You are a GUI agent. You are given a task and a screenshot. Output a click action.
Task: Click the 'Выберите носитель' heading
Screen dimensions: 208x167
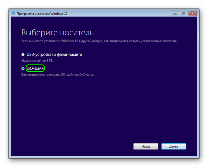tap(58, 32)
